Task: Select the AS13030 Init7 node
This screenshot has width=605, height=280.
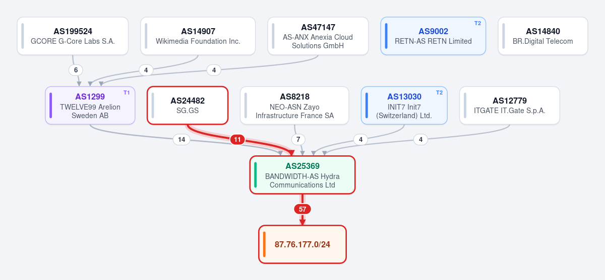Action: 404,105
